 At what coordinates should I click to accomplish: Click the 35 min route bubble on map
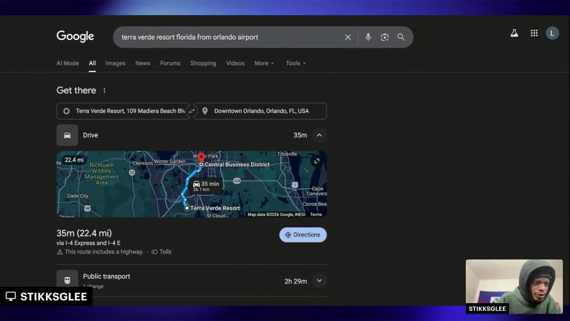pyautogui.click(x=206, y=186)
